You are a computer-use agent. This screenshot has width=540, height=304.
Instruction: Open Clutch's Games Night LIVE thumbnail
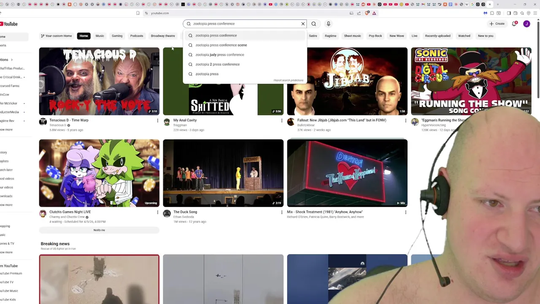coord(99,173)
